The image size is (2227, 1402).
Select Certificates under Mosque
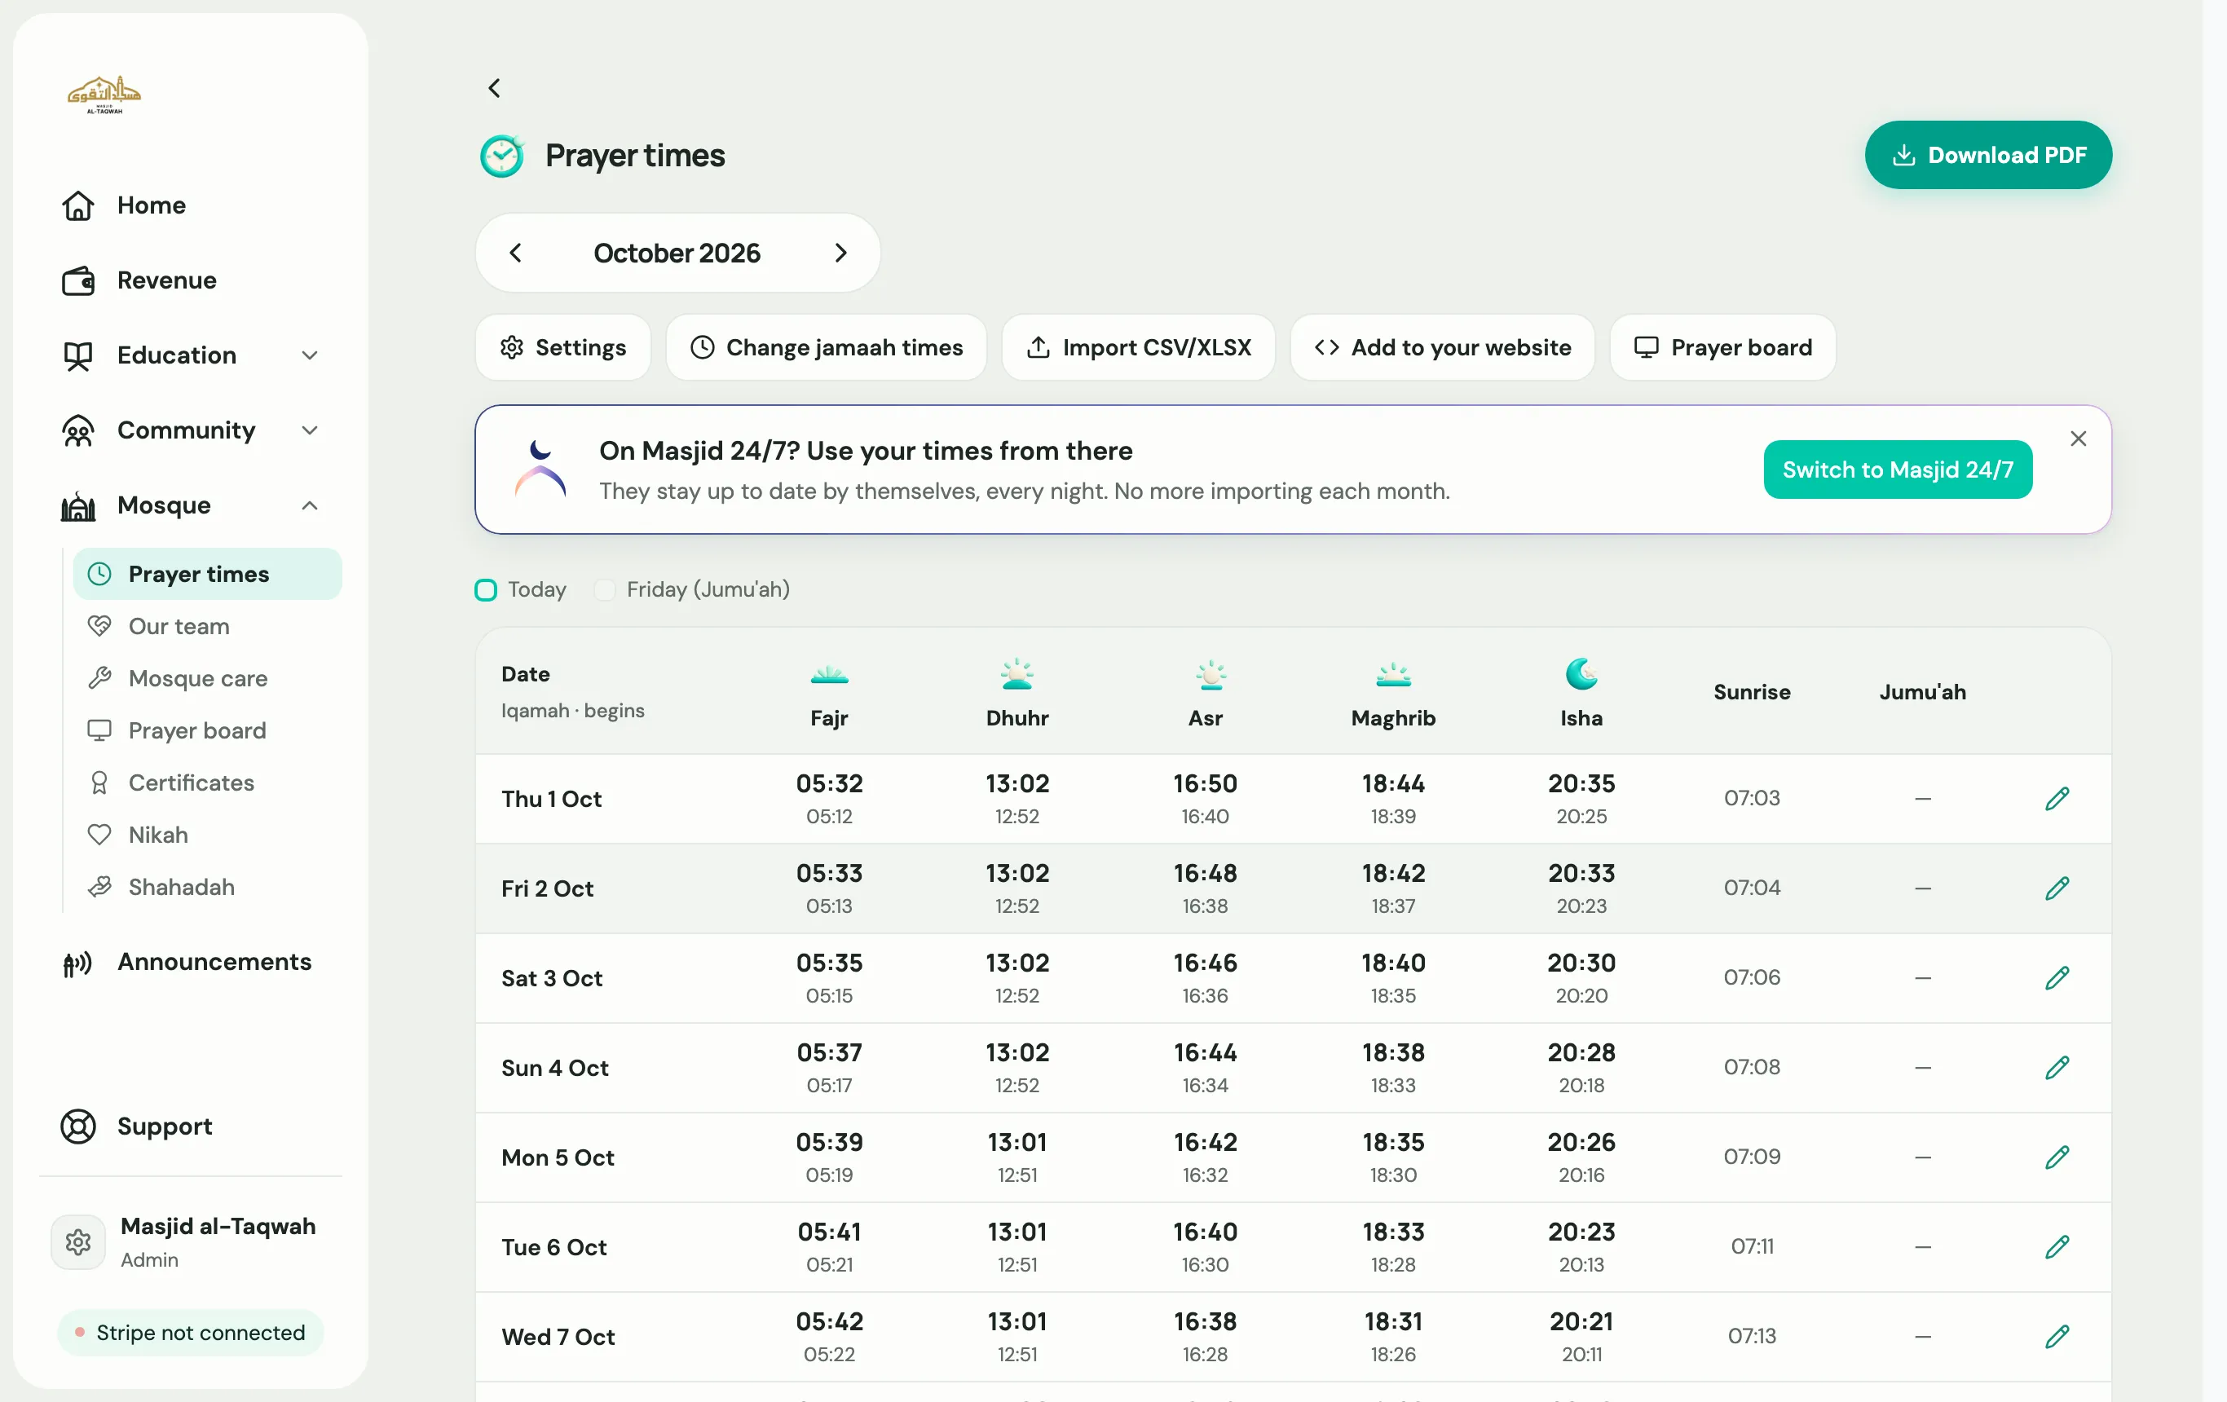click(208, 783)
